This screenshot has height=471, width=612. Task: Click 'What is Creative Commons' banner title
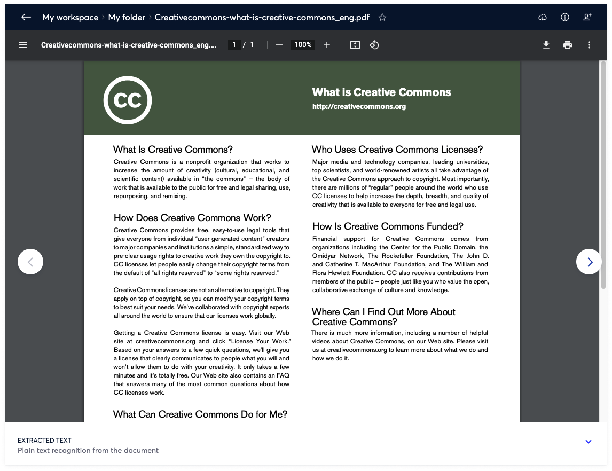click(x=381, y=92)
